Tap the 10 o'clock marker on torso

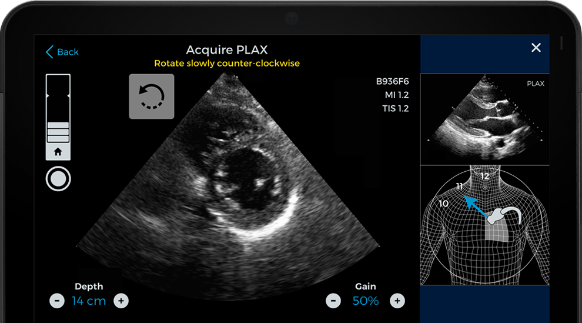pyautogui.click(x=443, y=204)
